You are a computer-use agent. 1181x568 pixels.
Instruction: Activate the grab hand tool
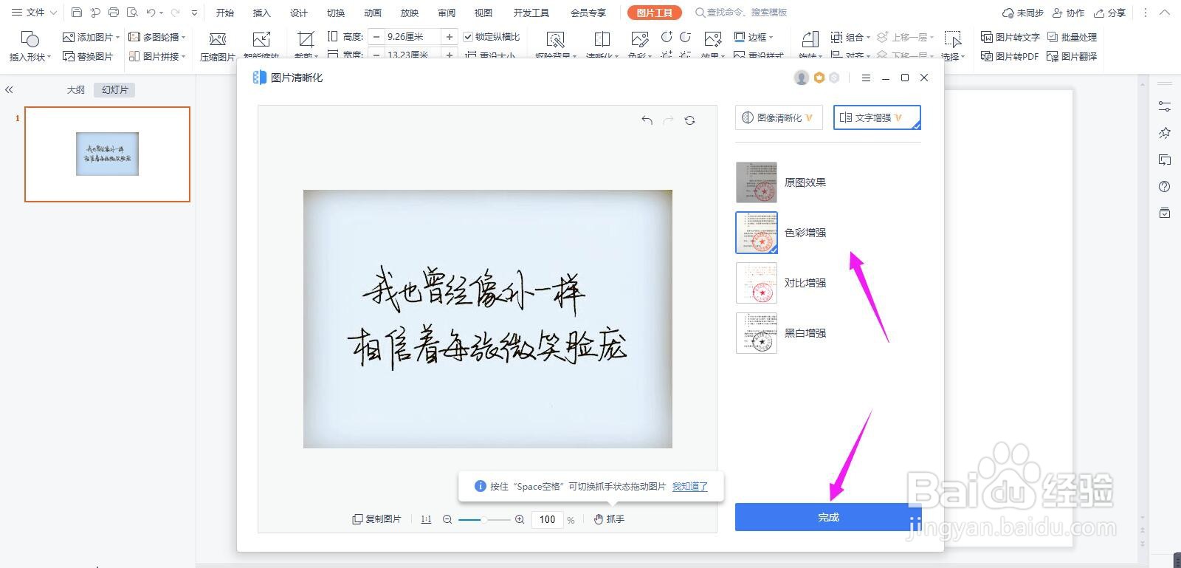pos(610,519)
